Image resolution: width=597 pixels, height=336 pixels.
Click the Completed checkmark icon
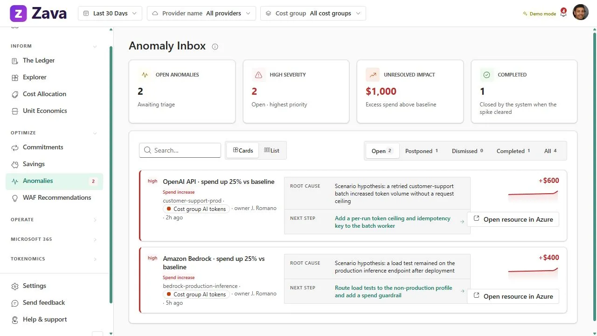click(x=486, y=75)
